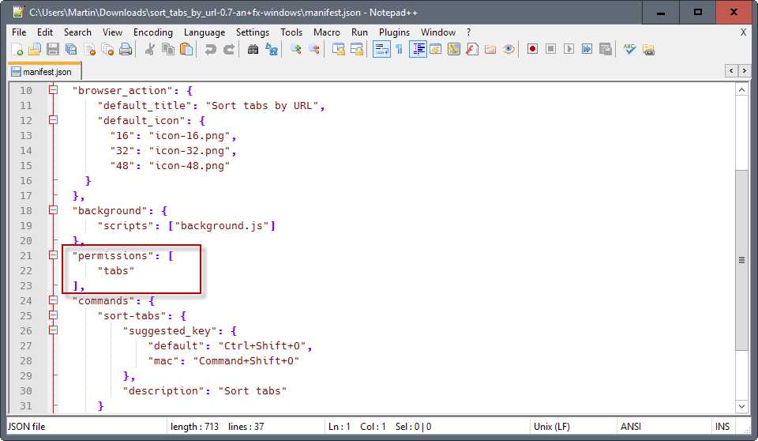Collapse the "commands" block fold marker
The height and width of the screenshot is (441, 758).
(53, 300)
